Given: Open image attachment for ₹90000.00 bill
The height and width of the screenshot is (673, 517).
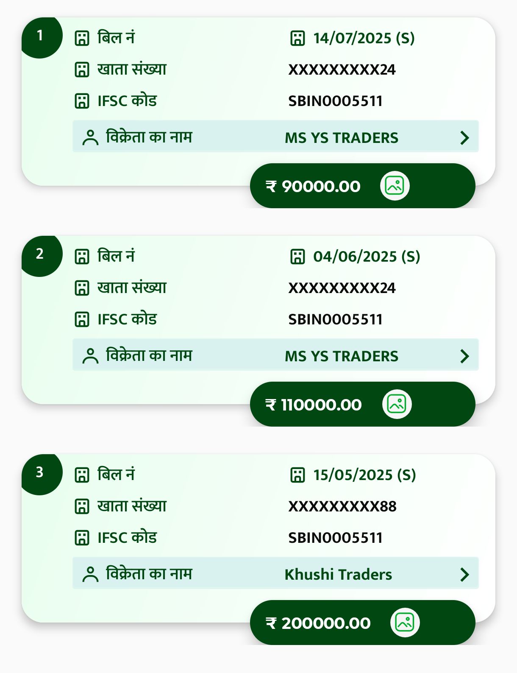Looking at the screenshot, I should point(395,186).
